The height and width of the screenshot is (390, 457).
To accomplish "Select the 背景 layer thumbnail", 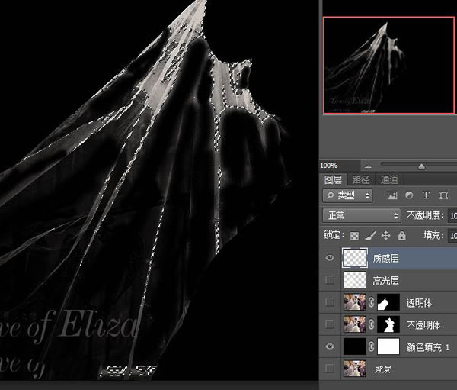I will 355,369.
